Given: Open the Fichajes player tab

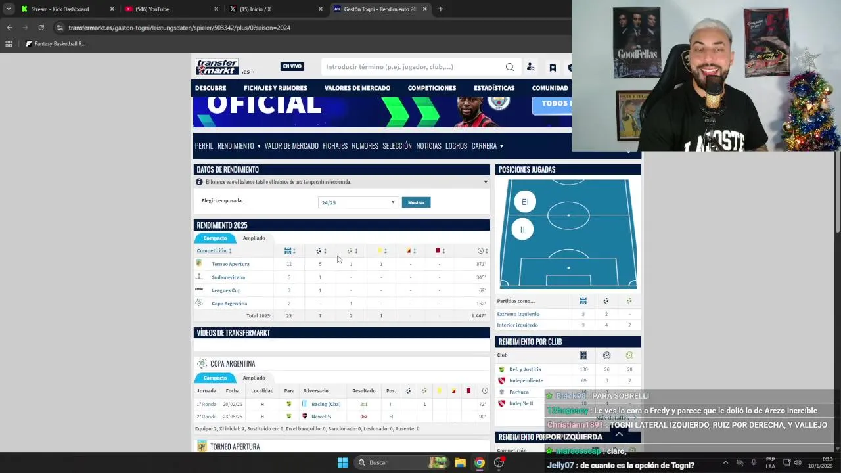Looking at the screenshot, I should pyautogui.click(x=335, y=146).
